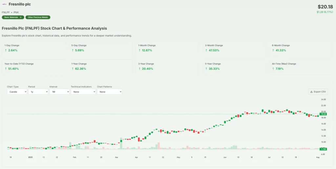This screenshot has width=336, height=169.
Task: Click the 3-Month Change up arrow icon
Action: tap(206, 50)
